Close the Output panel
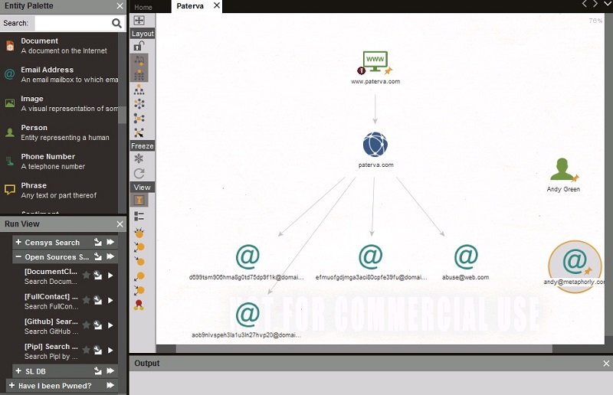This screenshot has width=613, height=395. [606, 364]
